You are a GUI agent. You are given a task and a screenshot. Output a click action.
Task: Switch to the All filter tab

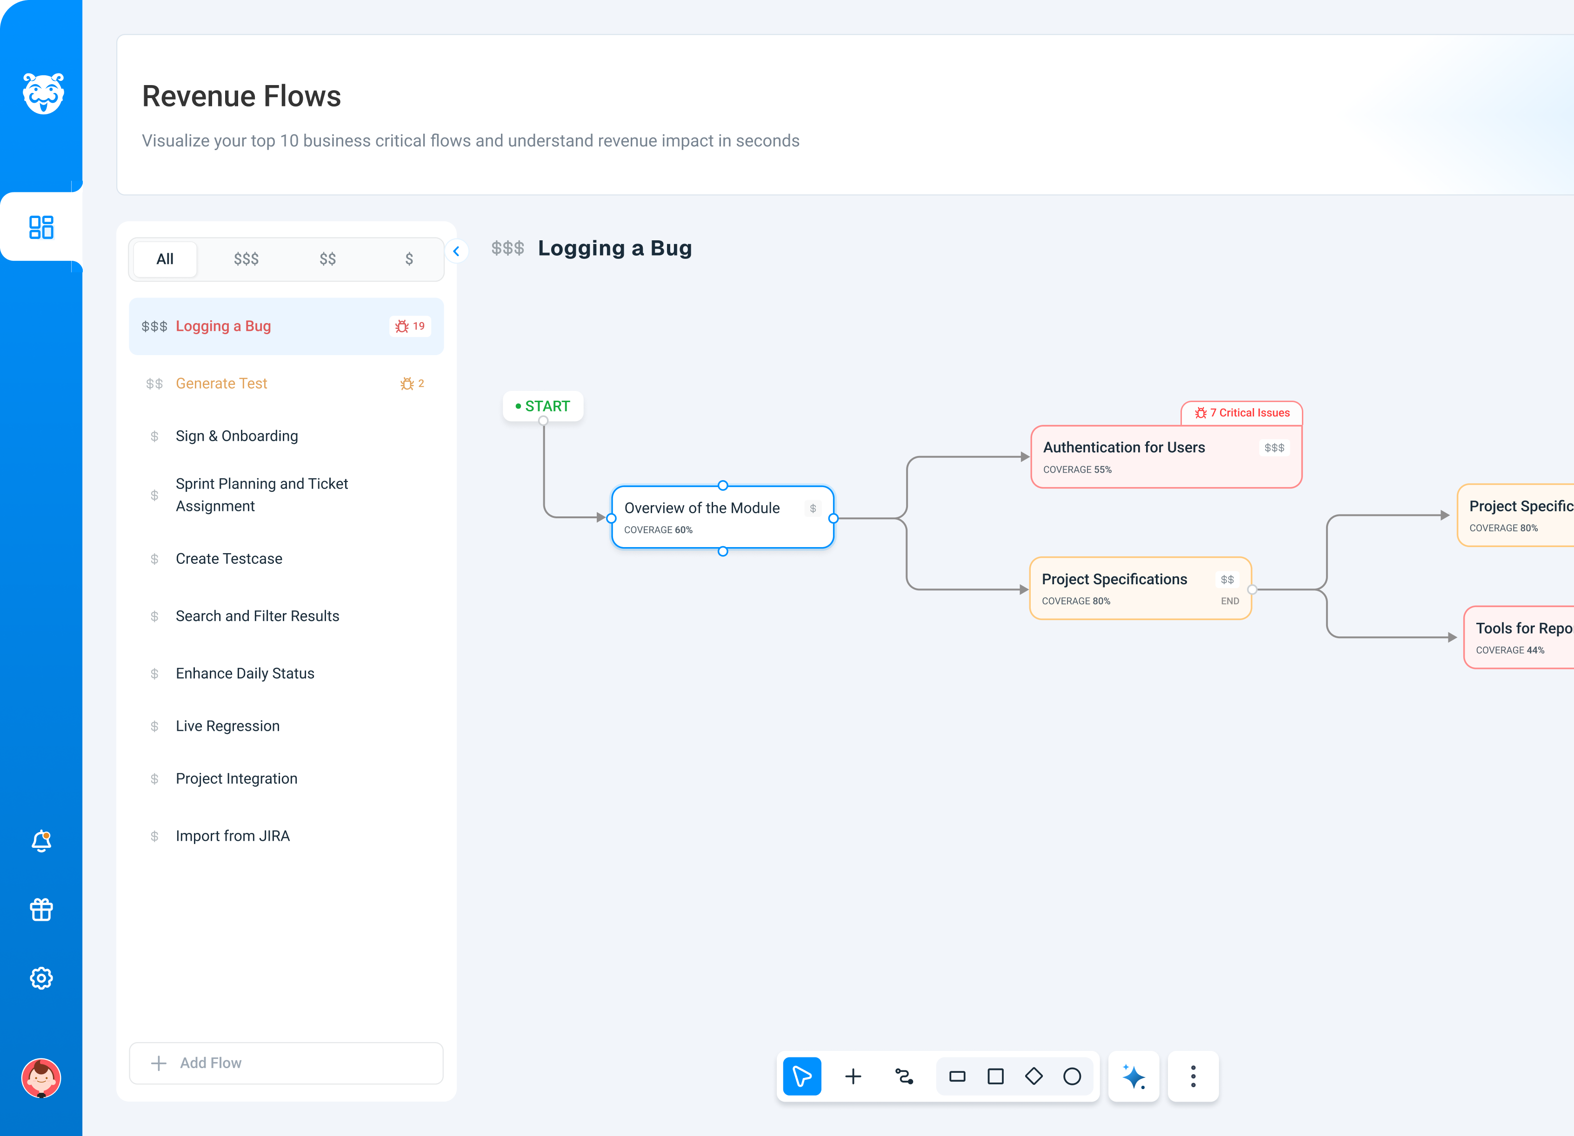click(165, 259)
